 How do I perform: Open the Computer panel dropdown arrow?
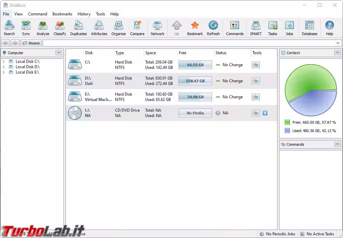(59, 53)
